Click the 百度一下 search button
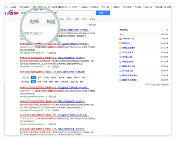This screenshot has width=176, height=141. (x=103, y=13)
